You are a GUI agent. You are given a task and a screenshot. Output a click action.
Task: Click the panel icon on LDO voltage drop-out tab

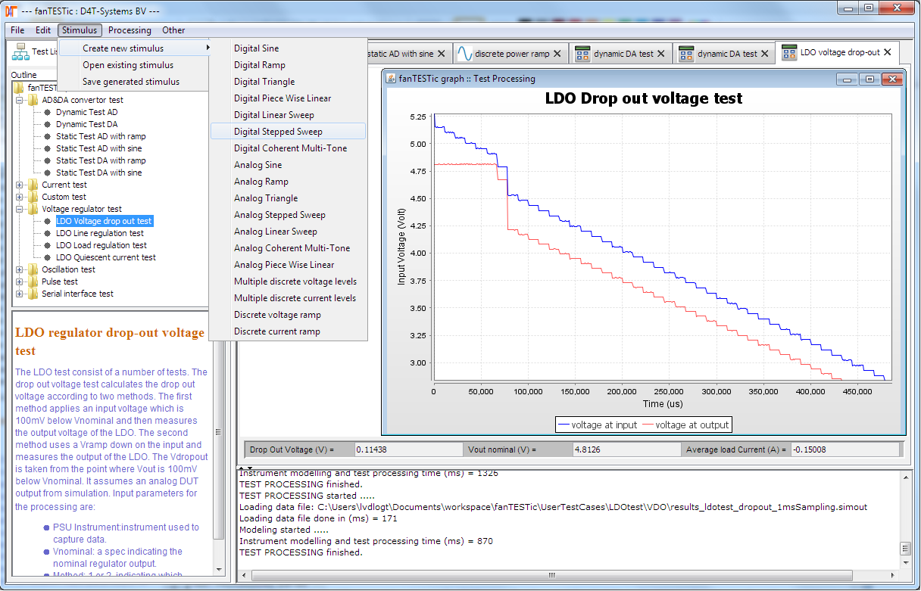tap(788, 53)
